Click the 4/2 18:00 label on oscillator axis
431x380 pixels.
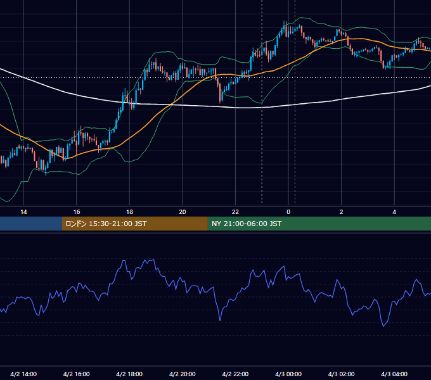tap(129, 374)
